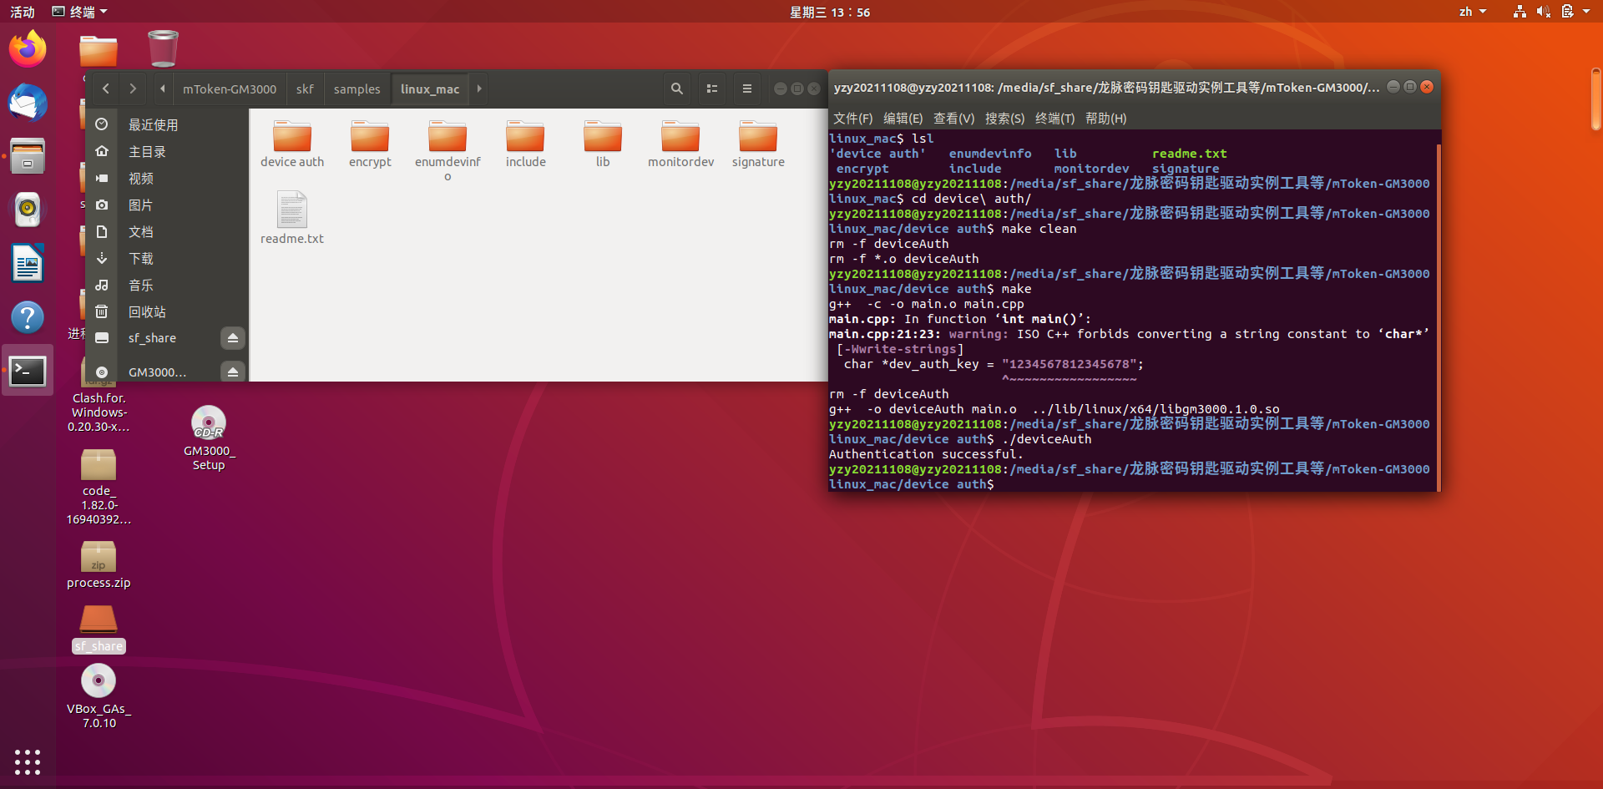The width and height of the screenshot is (1603, 789).
Task: Eject the GM3000 disc
Action: [x=233, y=372]
